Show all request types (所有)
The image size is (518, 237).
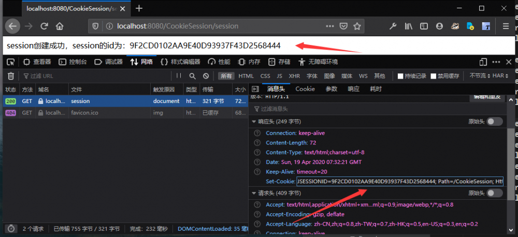click(x=226, y=76)
